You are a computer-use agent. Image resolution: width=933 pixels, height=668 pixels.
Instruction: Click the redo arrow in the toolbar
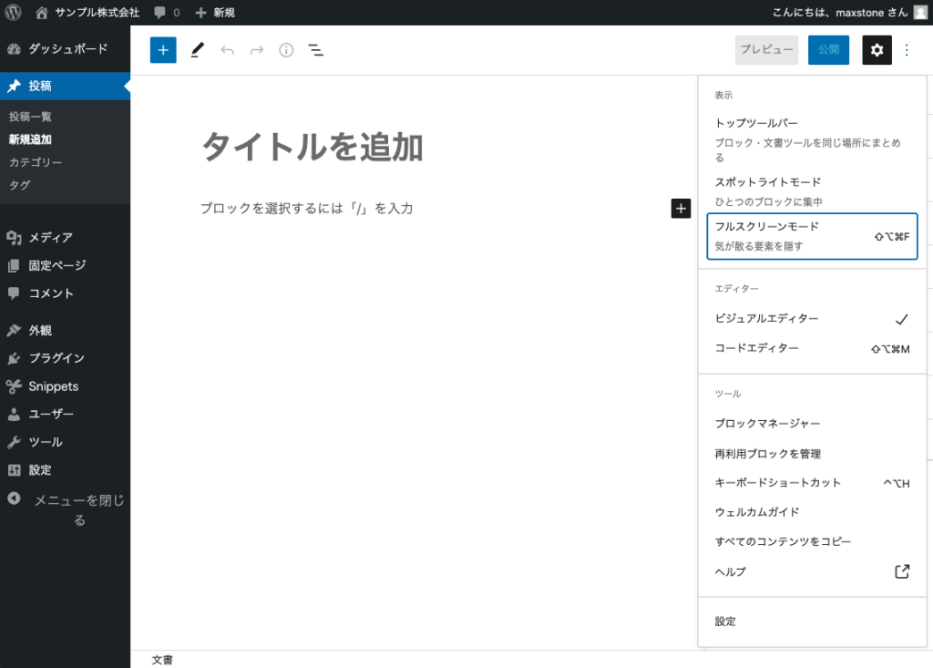point(256,50)
